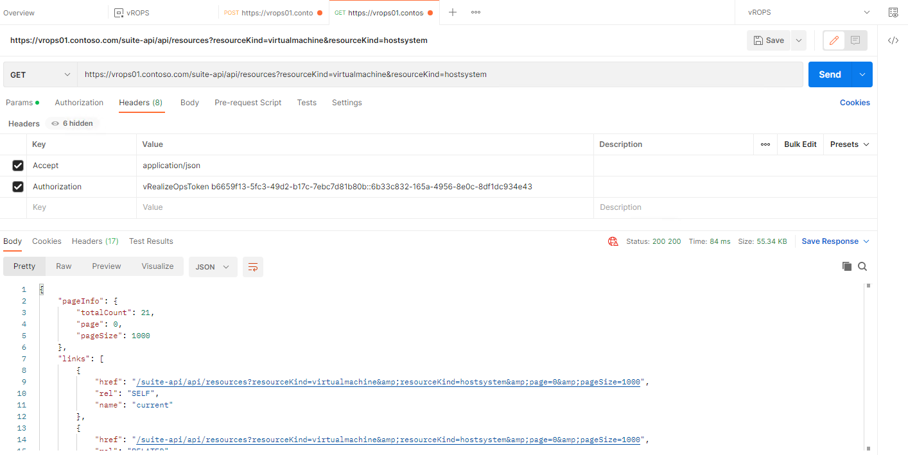
Task: Open the GET method dropdown
Action: point(40,74)
